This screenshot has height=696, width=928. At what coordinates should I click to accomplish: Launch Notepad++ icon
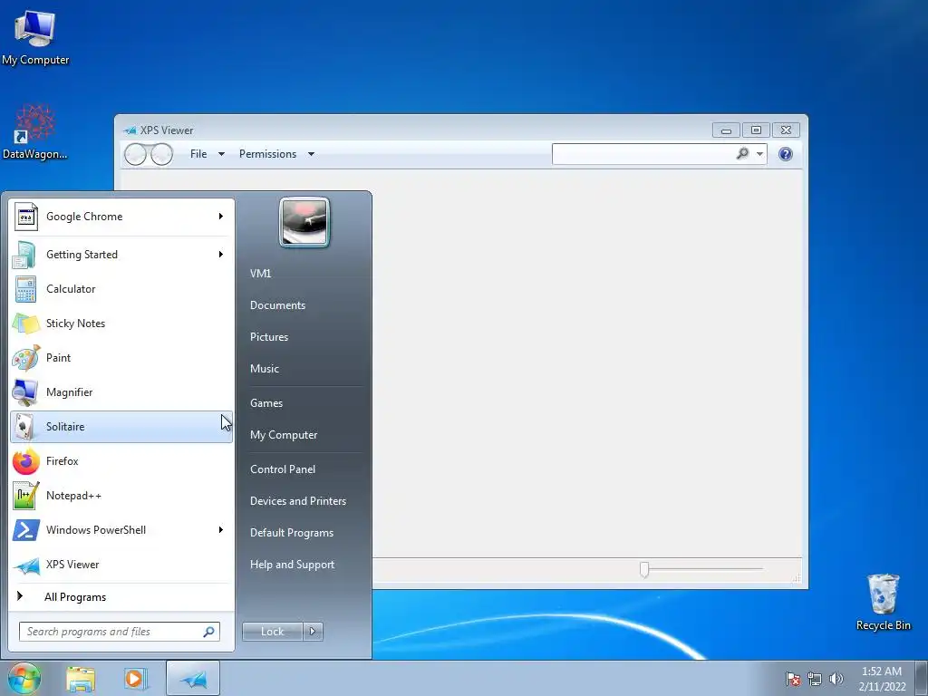pyautogui.click(x=26, y=496)
